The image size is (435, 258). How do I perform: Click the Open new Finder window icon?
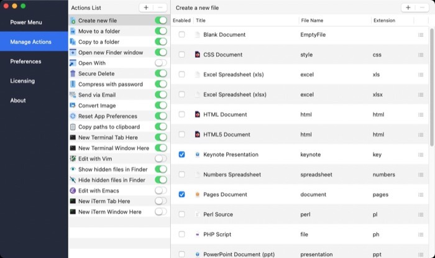tap(73, 52)
